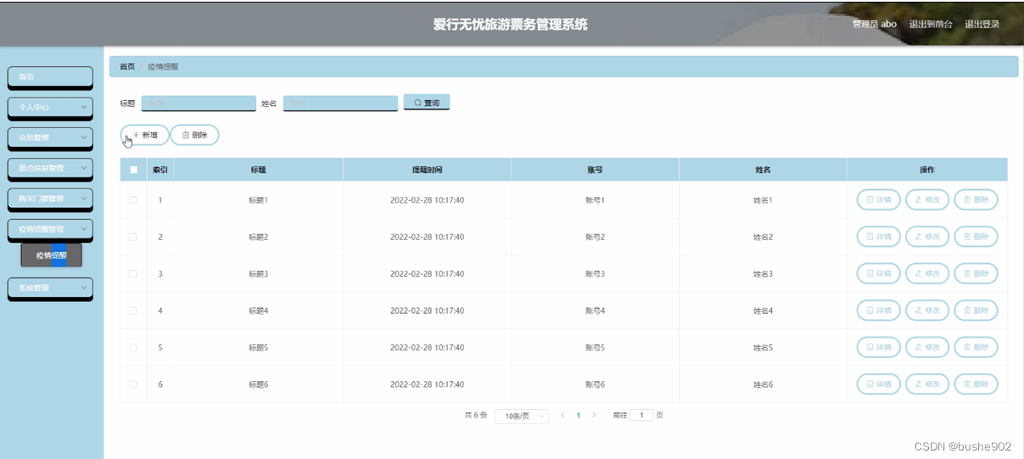Click the 删除 button above the table

click(194, 135)
